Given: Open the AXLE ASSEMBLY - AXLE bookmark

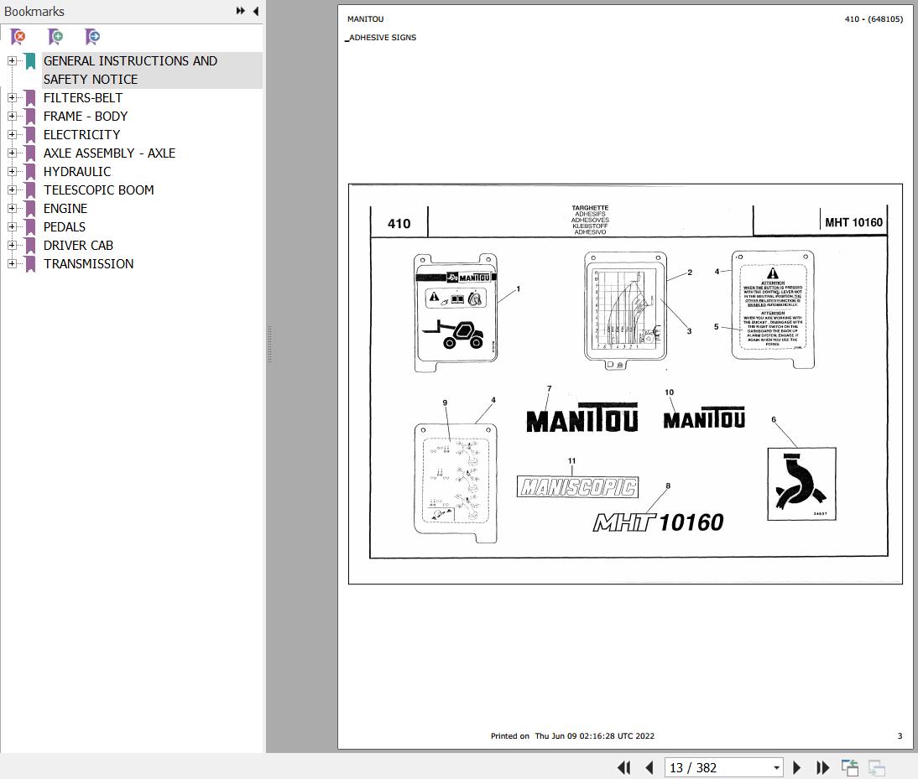Looking at the screenshot, I should pos(109,153).
